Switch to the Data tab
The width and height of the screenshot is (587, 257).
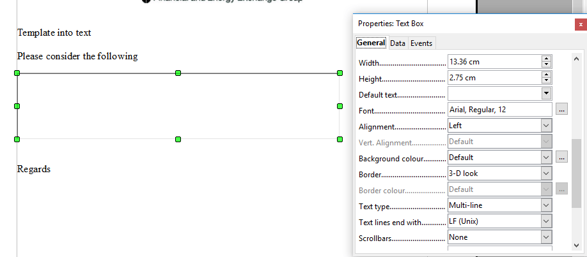coord(398,43)
